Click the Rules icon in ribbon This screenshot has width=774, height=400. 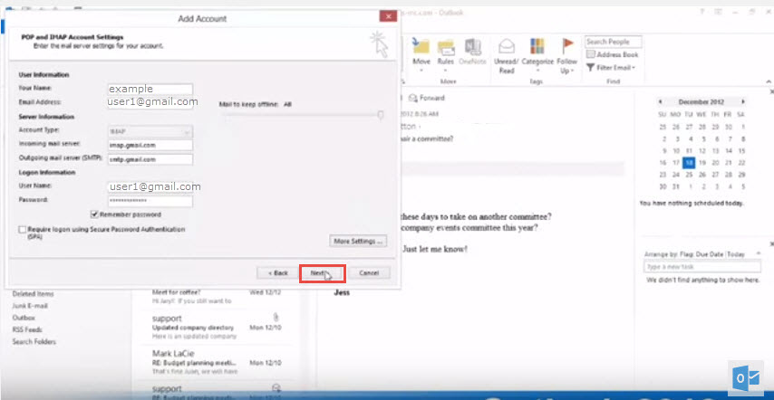(446, 46)
